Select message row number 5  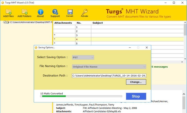(118, 43)
